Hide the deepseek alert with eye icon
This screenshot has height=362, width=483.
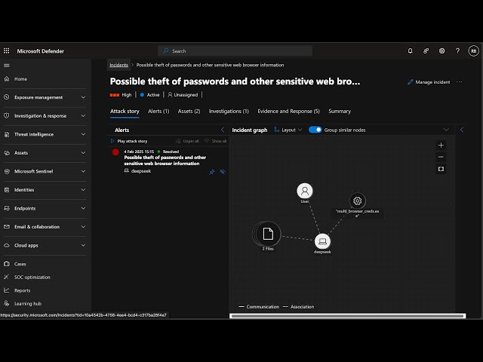(223, 172)
